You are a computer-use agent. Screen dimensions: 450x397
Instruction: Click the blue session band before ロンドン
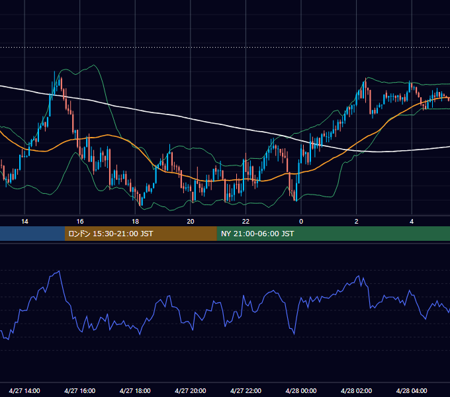pos(32,234)
